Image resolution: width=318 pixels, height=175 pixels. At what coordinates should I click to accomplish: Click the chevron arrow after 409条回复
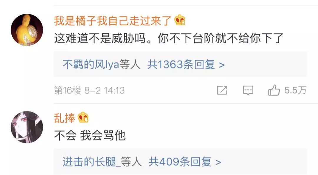click(218, 162)
